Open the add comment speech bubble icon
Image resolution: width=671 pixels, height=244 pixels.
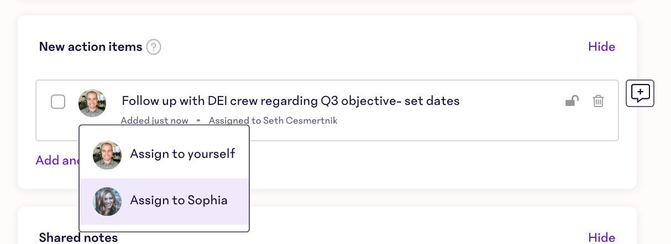640,93
